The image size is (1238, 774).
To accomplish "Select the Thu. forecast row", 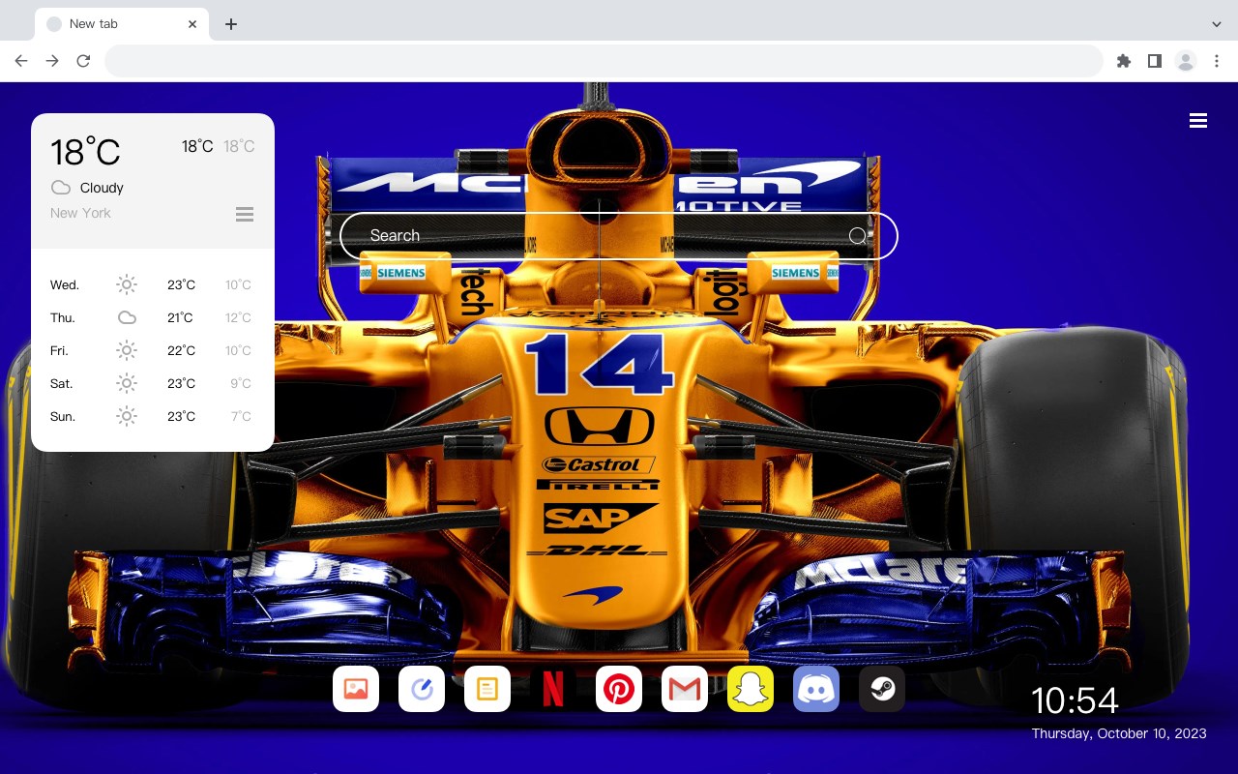I will (153, 317).
